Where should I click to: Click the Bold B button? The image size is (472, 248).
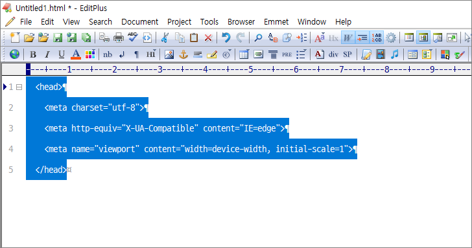pos(33,54)
